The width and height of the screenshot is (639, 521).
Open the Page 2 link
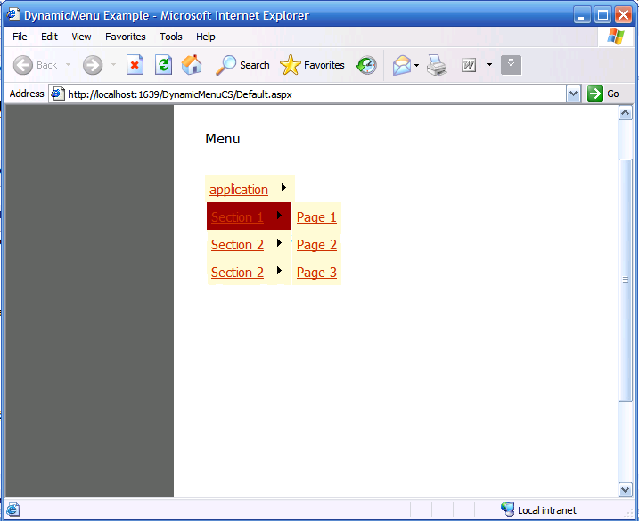(316, 245)
